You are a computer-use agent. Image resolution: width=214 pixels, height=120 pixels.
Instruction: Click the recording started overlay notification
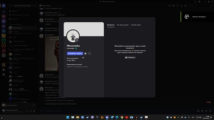point(197,17)
